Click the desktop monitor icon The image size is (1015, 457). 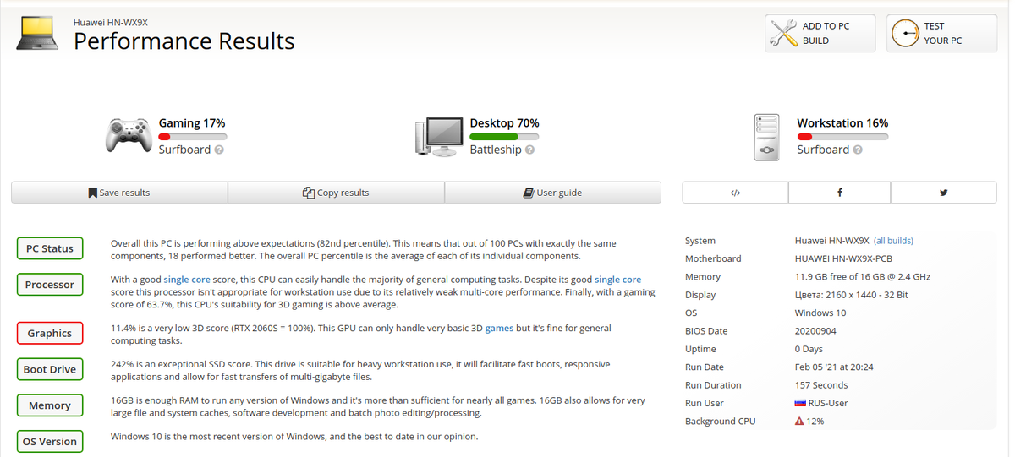coord(438,136)
